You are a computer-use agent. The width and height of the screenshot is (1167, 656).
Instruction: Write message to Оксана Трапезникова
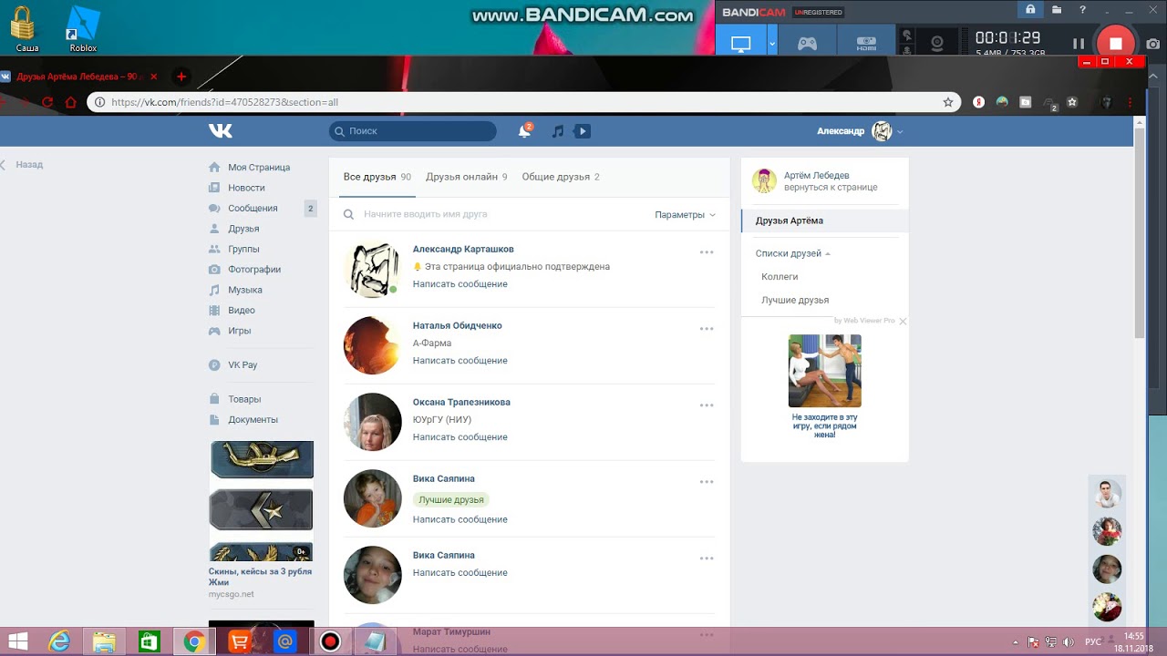(460, 437)
